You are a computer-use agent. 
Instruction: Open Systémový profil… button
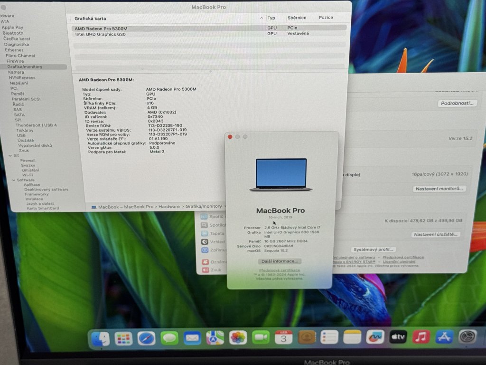[373, 250]
